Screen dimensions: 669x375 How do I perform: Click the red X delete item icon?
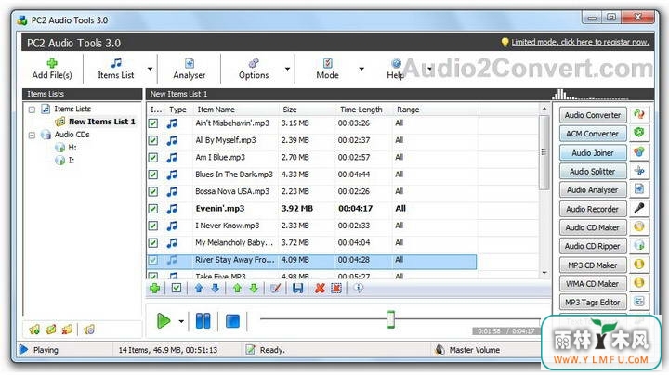click(x=320, y=289)
